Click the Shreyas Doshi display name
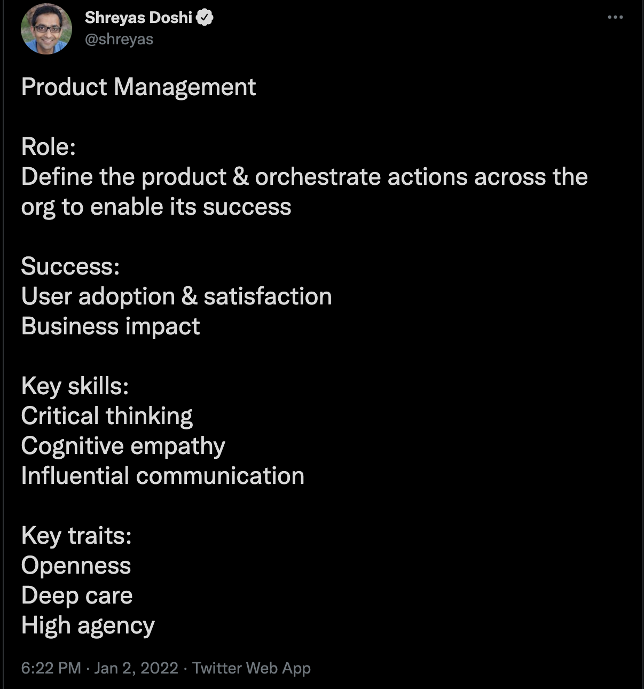 point(138,18)
